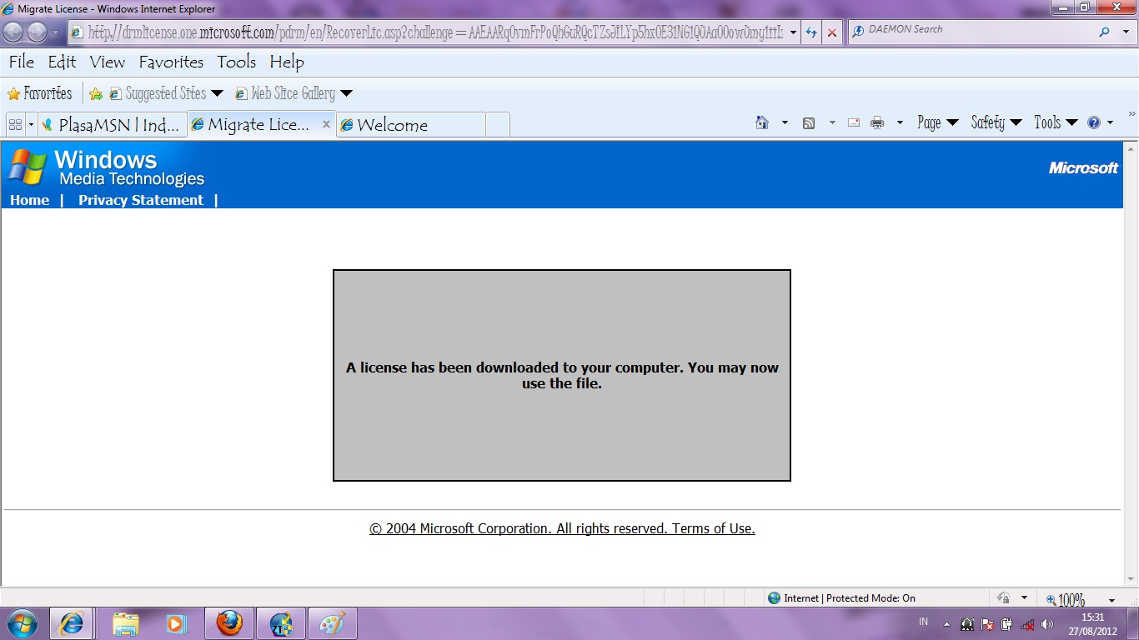Open the Tools command bar dropdown
This screenshot has height=640, width=1139.
(x=1056, y=122)
